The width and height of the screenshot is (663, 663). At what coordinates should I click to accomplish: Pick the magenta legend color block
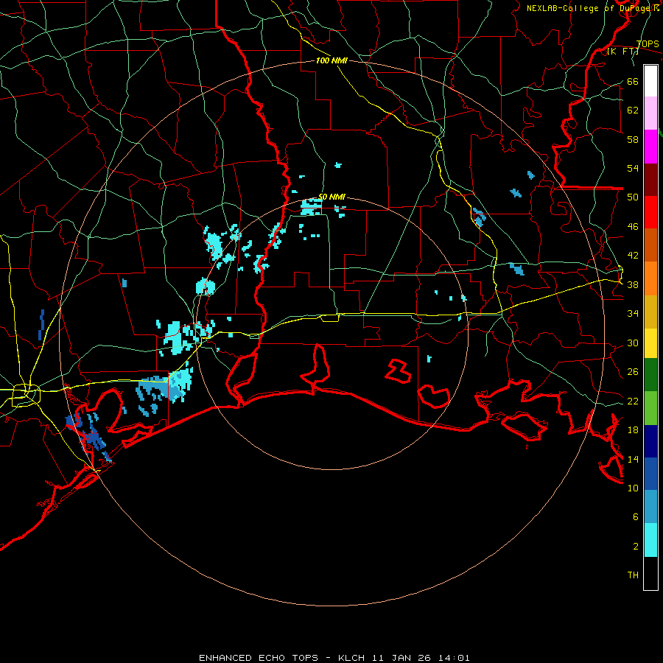650,147
